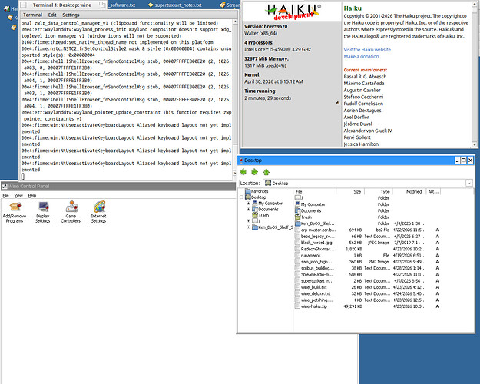
Task: Click Wine Control Panel title bar icon
Action: [x=5, y=186]
